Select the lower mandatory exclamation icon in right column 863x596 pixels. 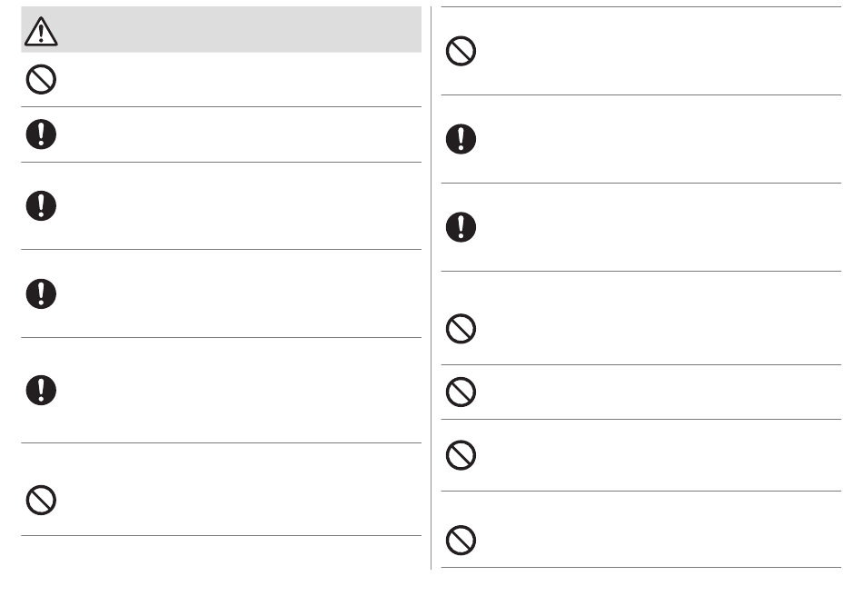click(461, 227)
